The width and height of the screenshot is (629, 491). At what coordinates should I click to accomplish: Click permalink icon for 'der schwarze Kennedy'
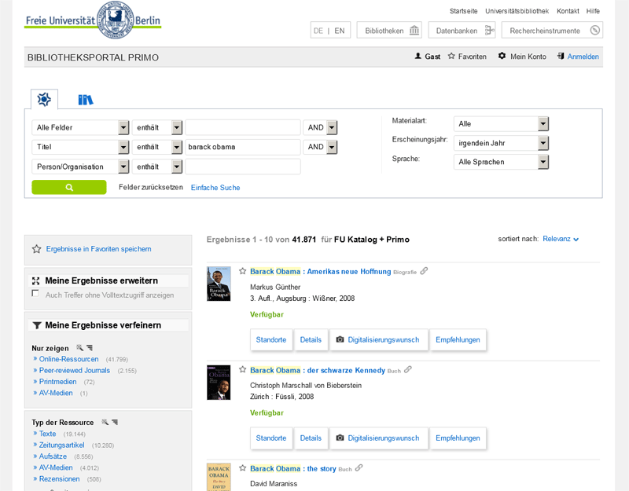pyautogui.click(x=408, y=369)
